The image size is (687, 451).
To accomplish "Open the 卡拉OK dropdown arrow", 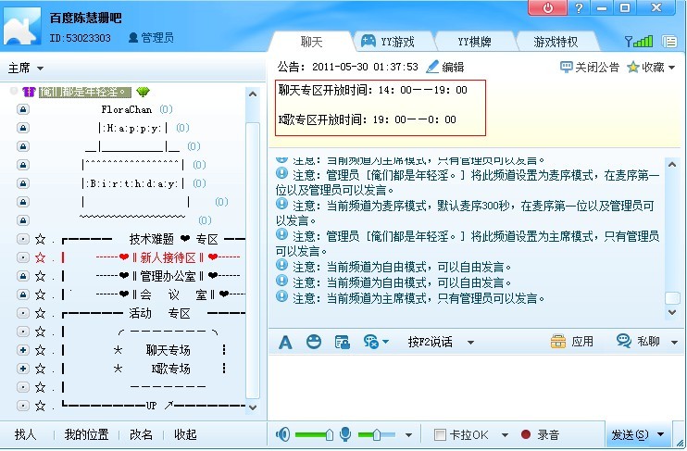I will [x=505, y=434].
